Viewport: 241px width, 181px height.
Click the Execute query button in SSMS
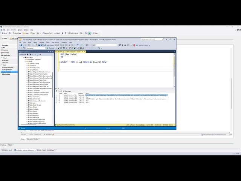click(x=50, y=48)
